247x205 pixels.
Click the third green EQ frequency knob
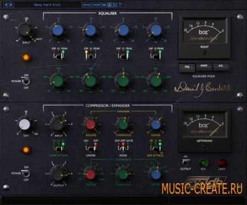tap(123, 81)
